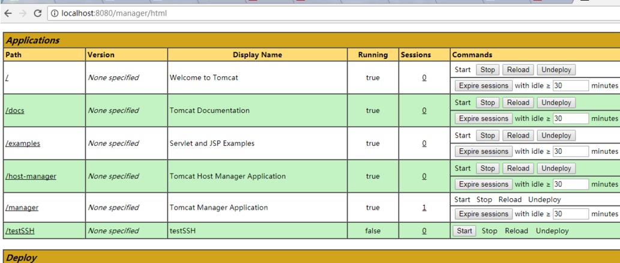This screenshot has height=263, width=620.
Task: Click "Servlet and JSP Examples" display name
Action: (x=212, y=143)
